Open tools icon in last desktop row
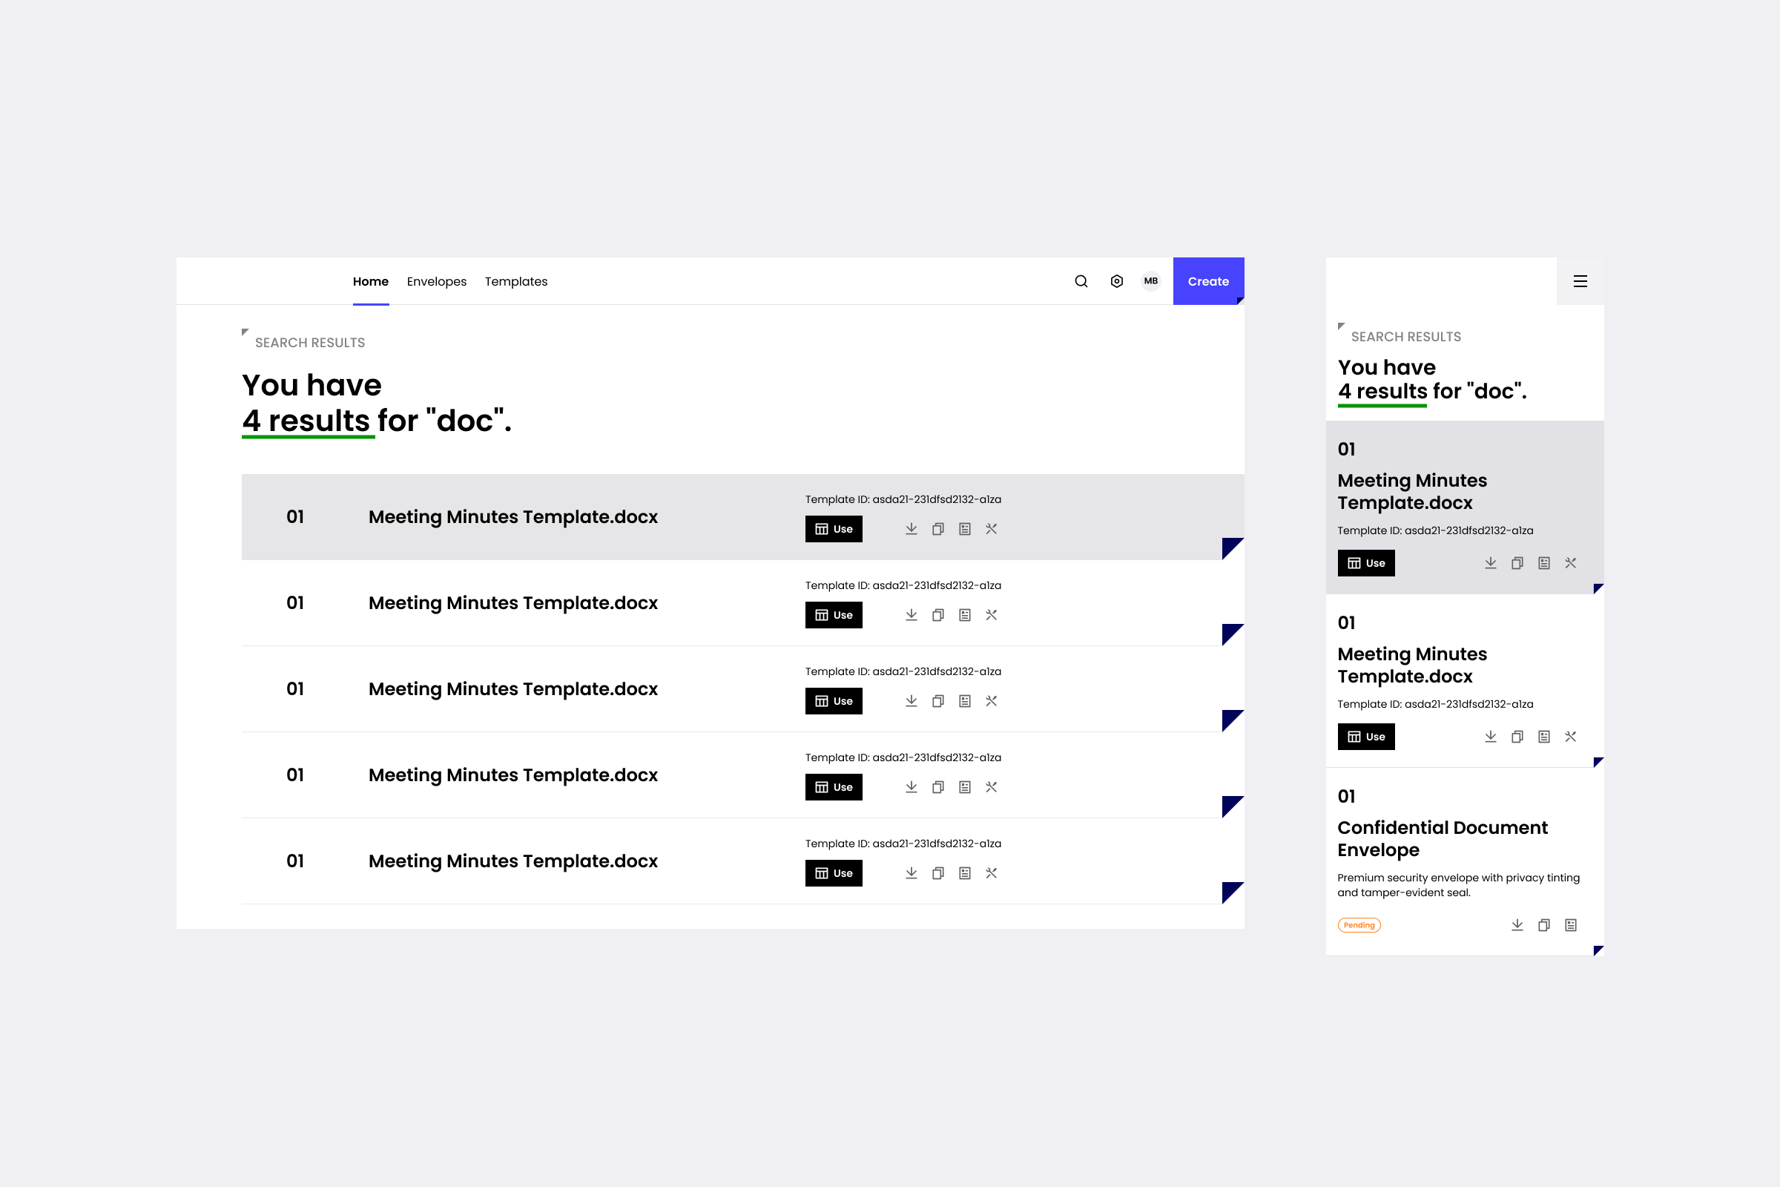1780x1187 pixels. tap(992, 874)
